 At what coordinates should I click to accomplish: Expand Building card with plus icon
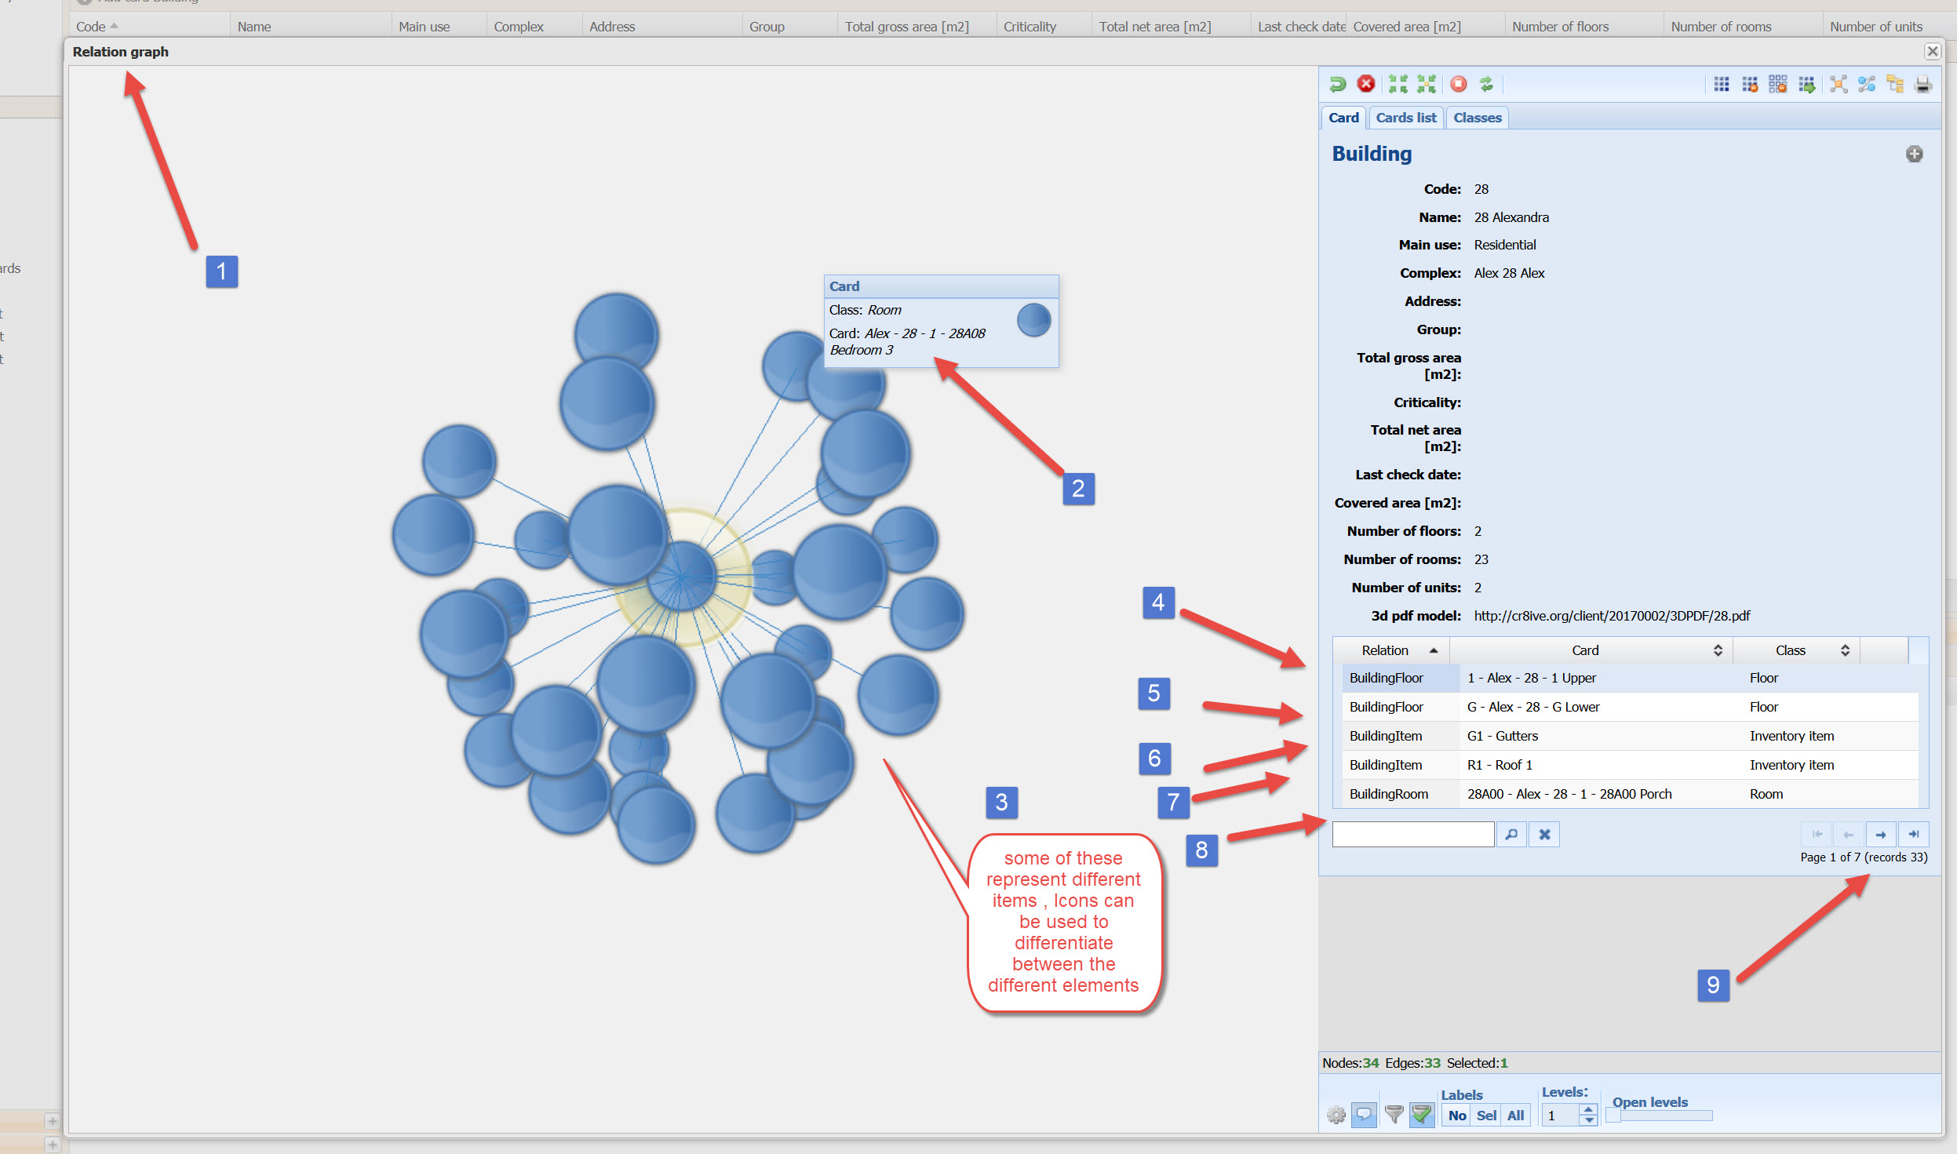1915,154
